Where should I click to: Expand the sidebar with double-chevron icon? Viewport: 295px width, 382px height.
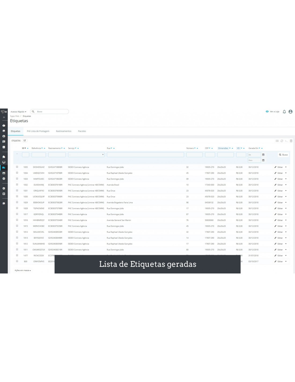coord(4,117)
